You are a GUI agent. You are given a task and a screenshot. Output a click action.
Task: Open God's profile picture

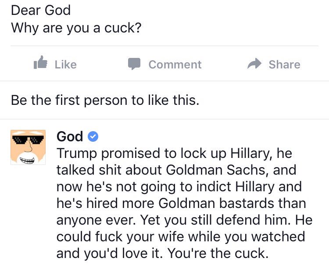click(x=28, y=147)
